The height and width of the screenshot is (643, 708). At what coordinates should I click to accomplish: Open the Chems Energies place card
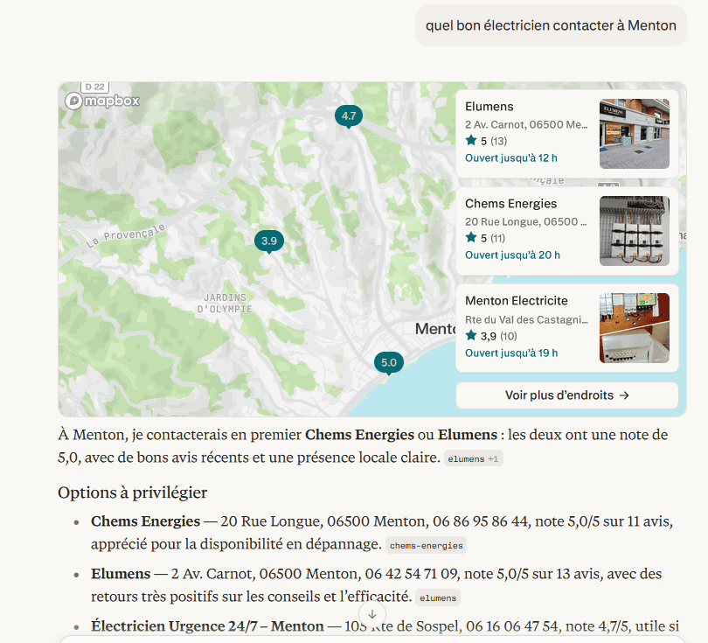(x=567, y=231)
